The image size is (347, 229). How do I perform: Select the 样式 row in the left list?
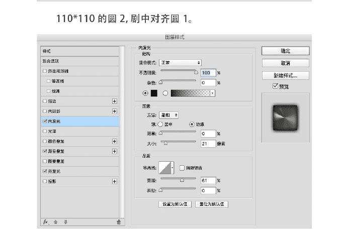click(79, 51)
